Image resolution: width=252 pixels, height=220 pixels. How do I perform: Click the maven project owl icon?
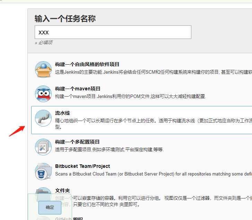pyautogui.click(x=43, y=94)
